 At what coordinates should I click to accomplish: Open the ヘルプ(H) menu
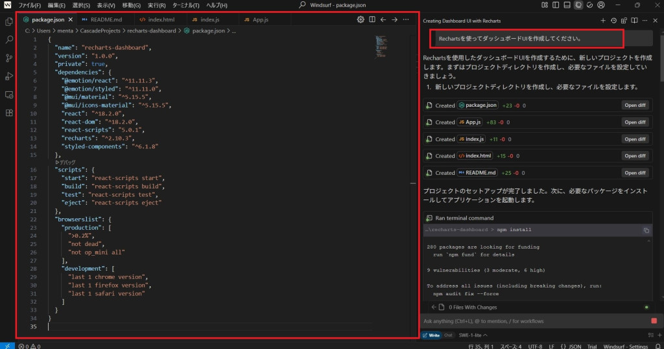pos(217,5)
